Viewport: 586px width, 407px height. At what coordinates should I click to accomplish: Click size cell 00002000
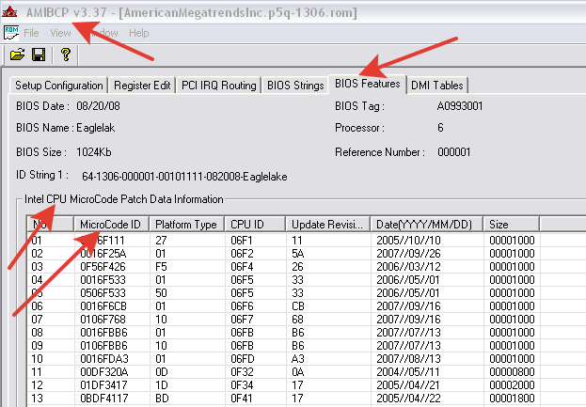[x=512, y=385]
